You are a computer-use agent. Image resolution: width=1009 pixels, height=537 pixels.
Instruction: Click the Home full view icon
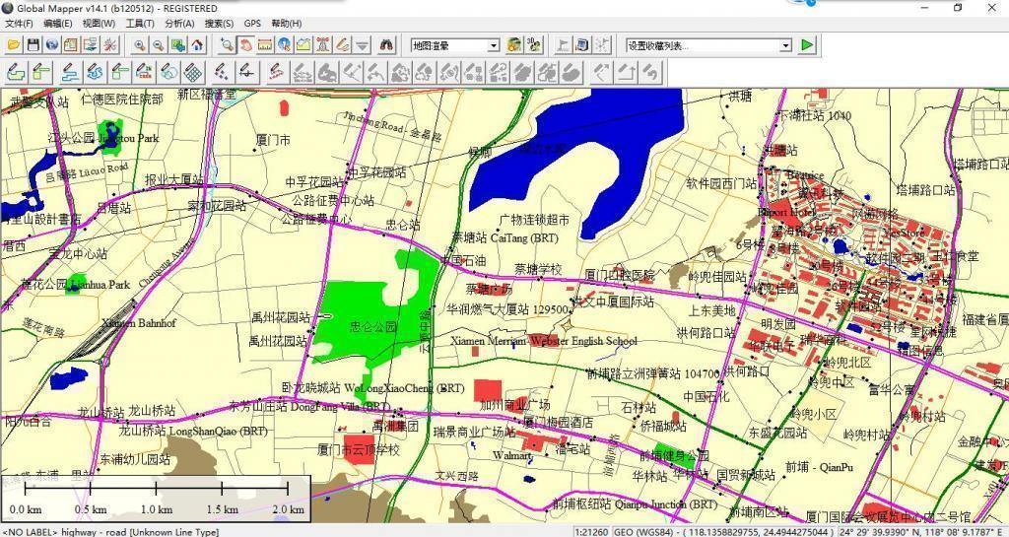pos(197,45)
